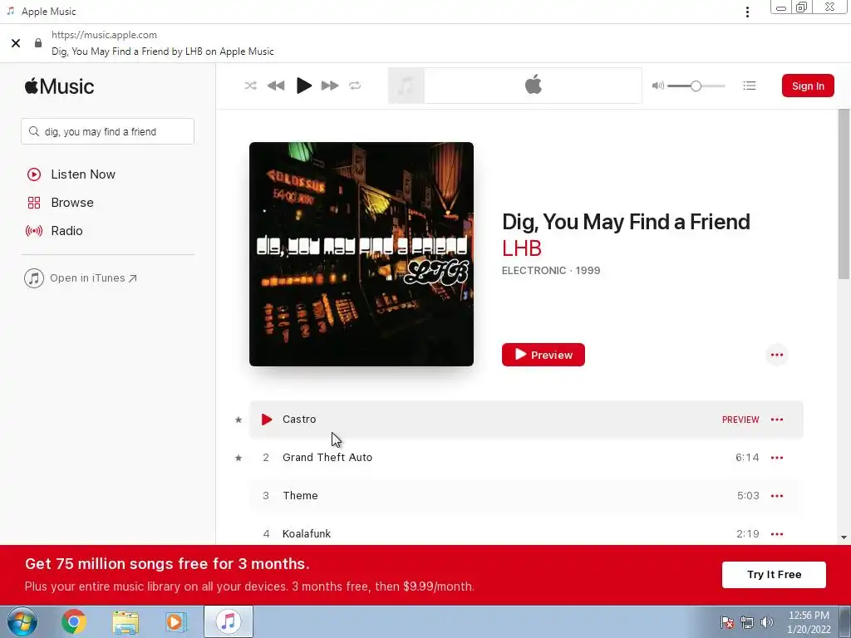Click the search field with album query
Viewport: 851px width, 638px height.
[x=107, y=131]
